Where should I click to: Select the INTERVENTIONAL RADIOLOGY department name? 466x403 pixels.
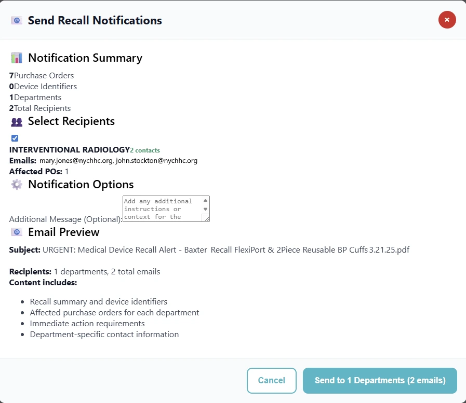pyautogui.click(x=69, y=150)
